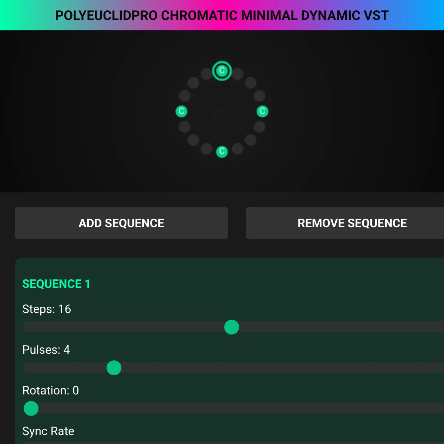The height and width of the screenshot is (444, 444).
Task: Click the inactive step left of top C
Action: [x=206, y=74]
